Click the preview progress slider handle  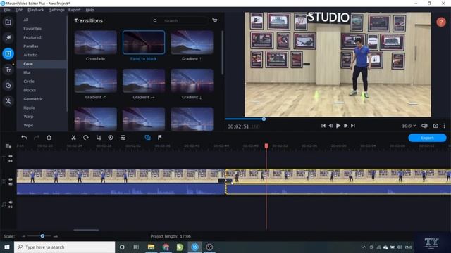(x=264, y=119)
